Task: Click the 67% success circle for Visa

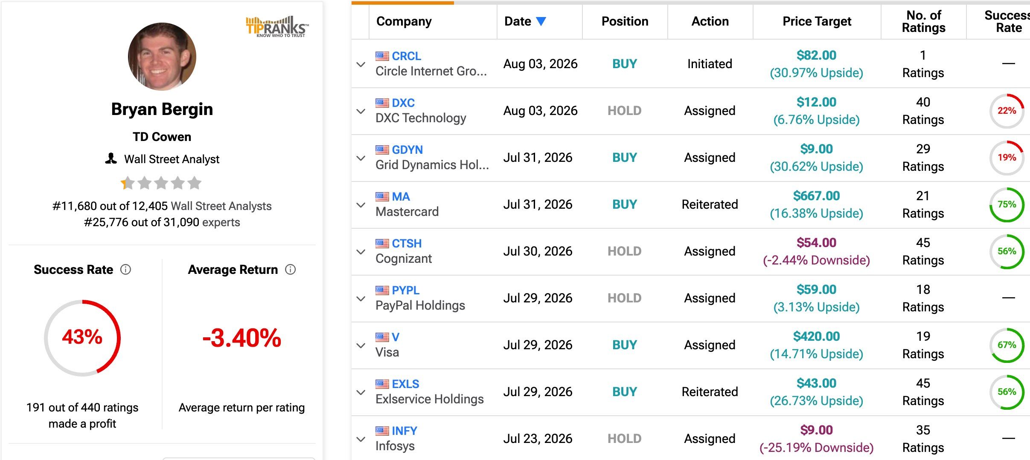Action: 1007,345
